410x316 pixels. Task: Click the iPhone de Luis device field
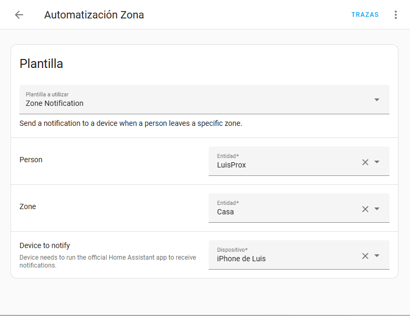(x=284, y=258)
